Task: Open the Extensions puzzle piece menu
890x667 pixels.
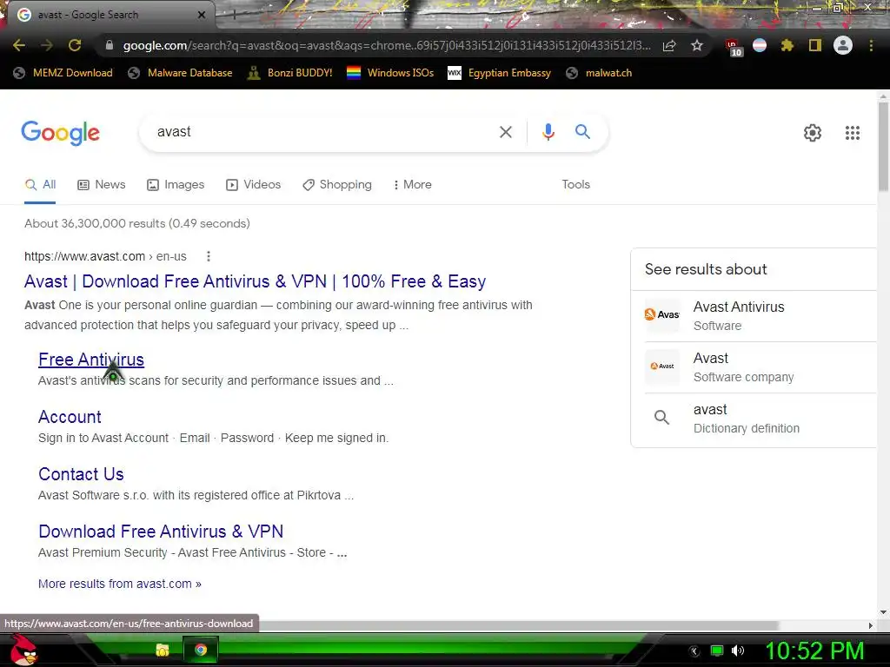Action: click(x=787, y=45)
